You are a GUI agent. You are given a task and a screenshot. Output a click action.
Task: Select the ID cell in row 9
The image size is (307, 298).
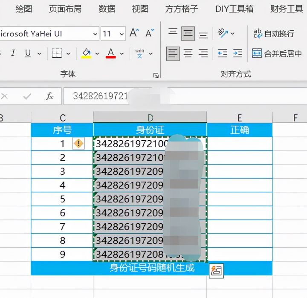[150, 255]
